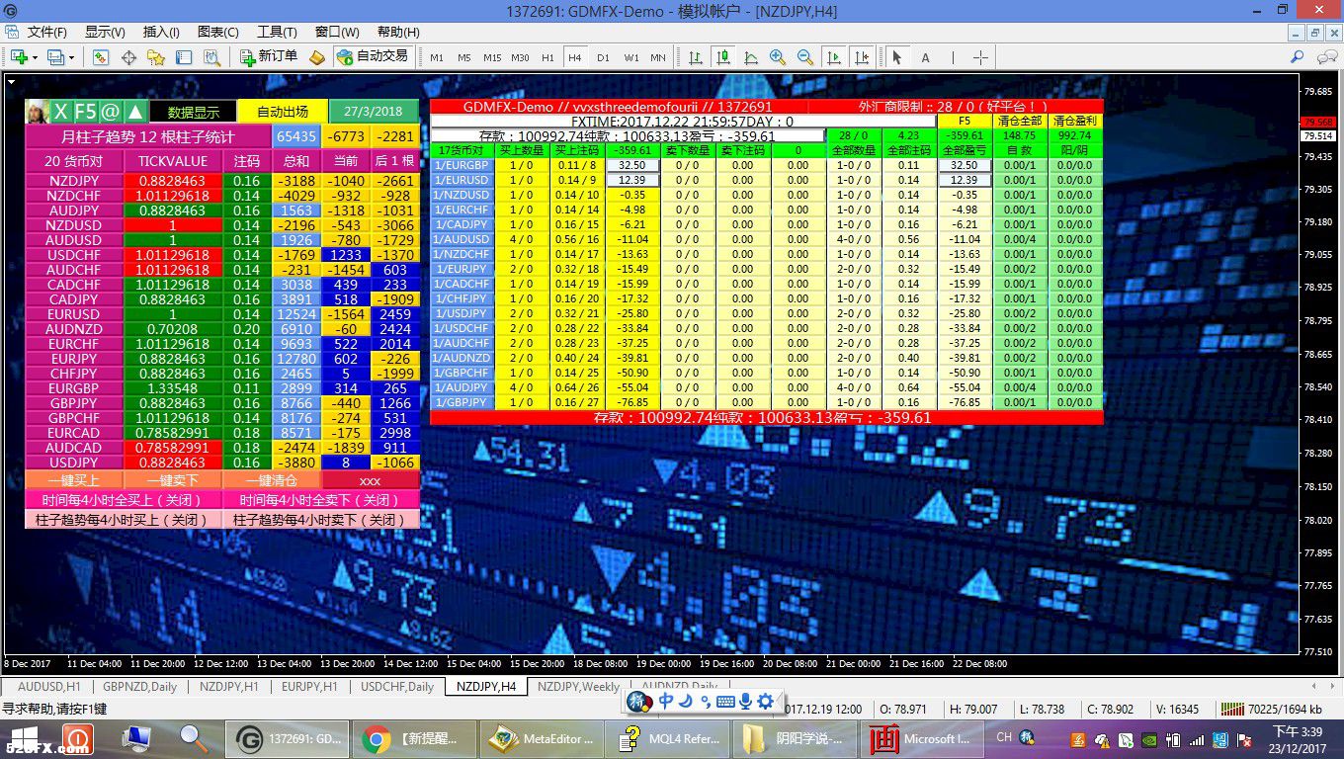Switch chart to M30 timeframe
The width and height of the screenshot is (1344, 759).
(520, 57)
